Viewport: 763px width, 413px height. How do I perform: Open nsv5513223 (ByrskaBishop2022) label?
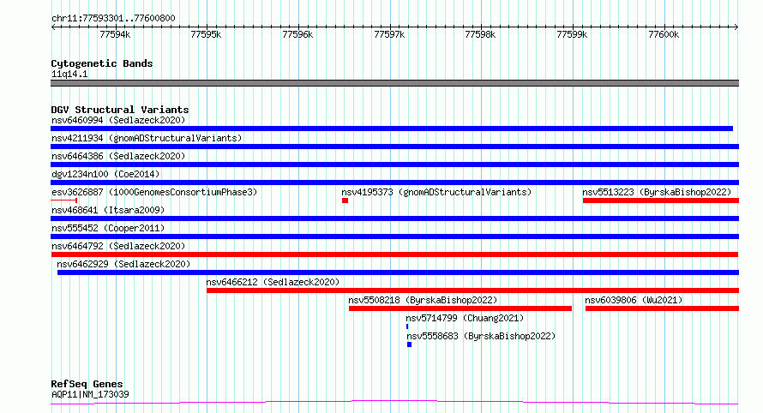click(x=657, y=192)
